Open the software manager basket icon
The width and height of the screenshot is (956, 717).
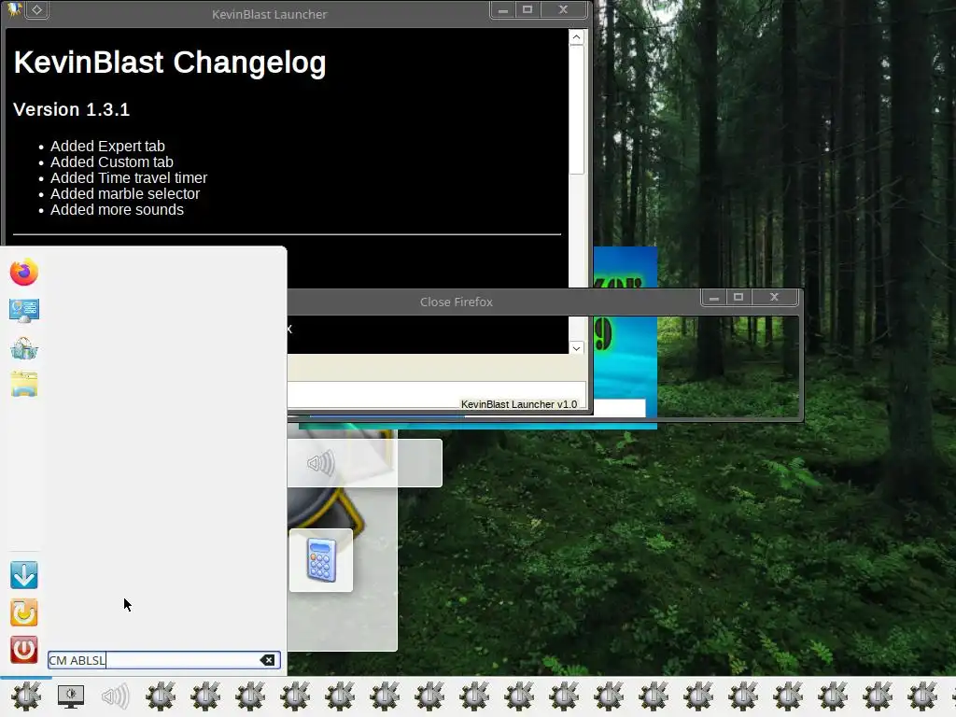(x=23, y=348)
